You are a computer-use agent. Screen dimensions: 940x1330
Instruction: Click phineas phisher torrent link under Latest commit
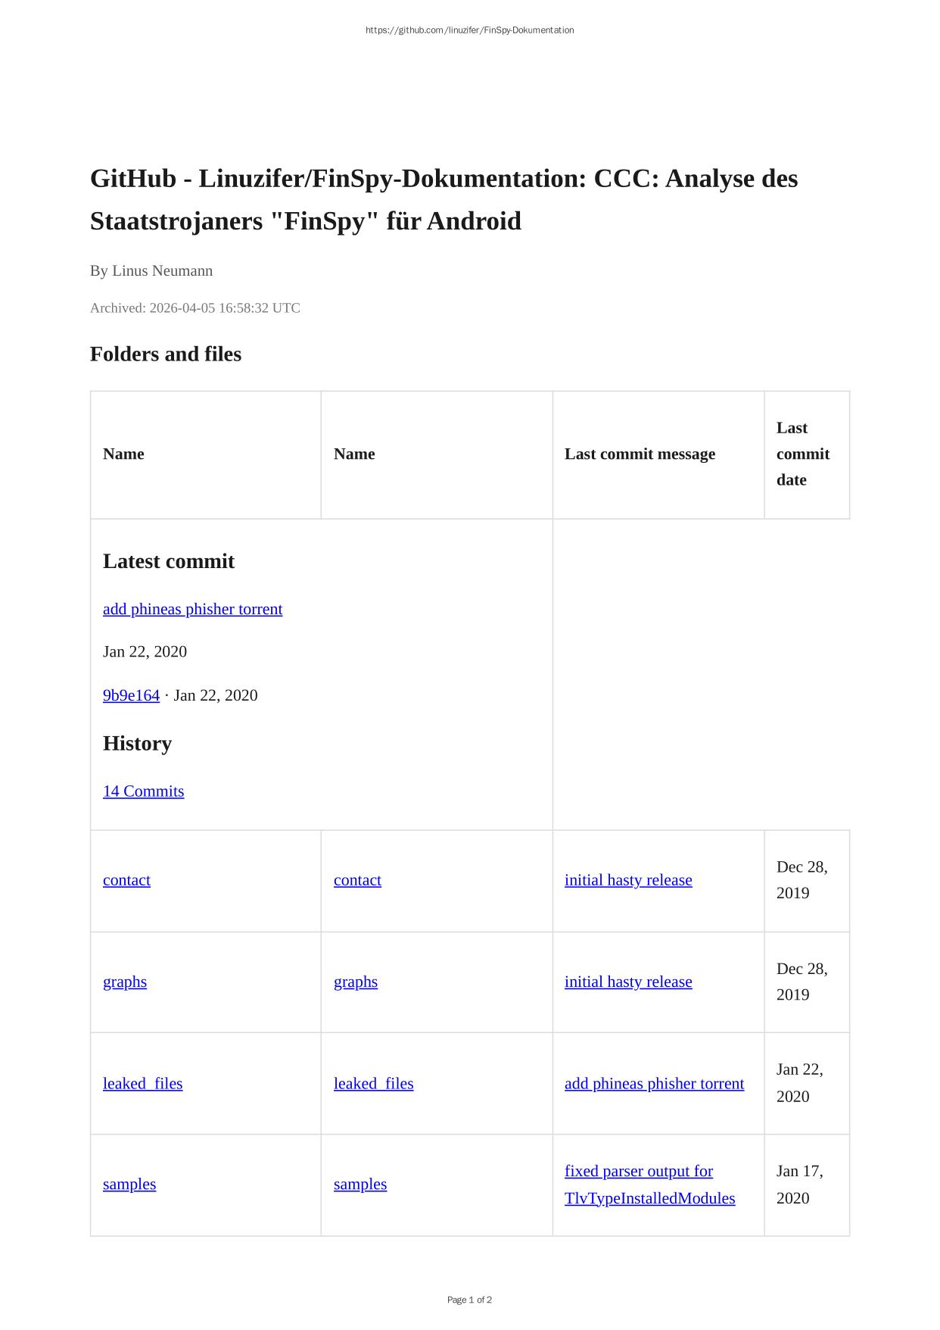[x=192, y=609]
